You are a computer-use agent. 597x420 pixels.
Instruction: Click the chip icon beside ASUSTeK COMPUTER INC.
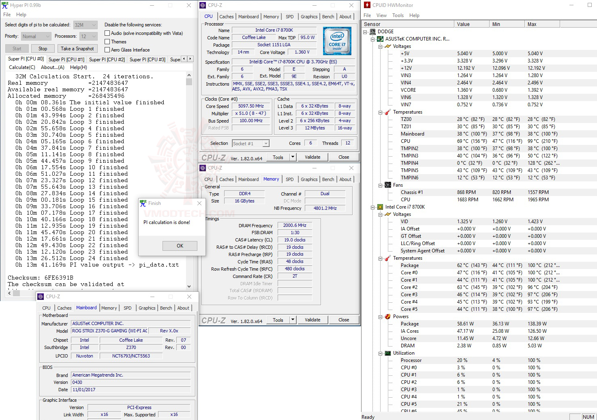pyautogui.click(x=380, y=39)
